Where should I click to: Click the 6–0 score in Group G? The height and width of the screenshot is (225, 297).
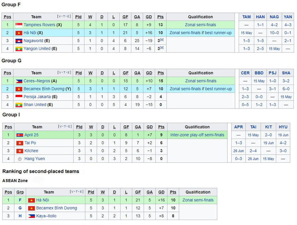[x=286, y=89]
